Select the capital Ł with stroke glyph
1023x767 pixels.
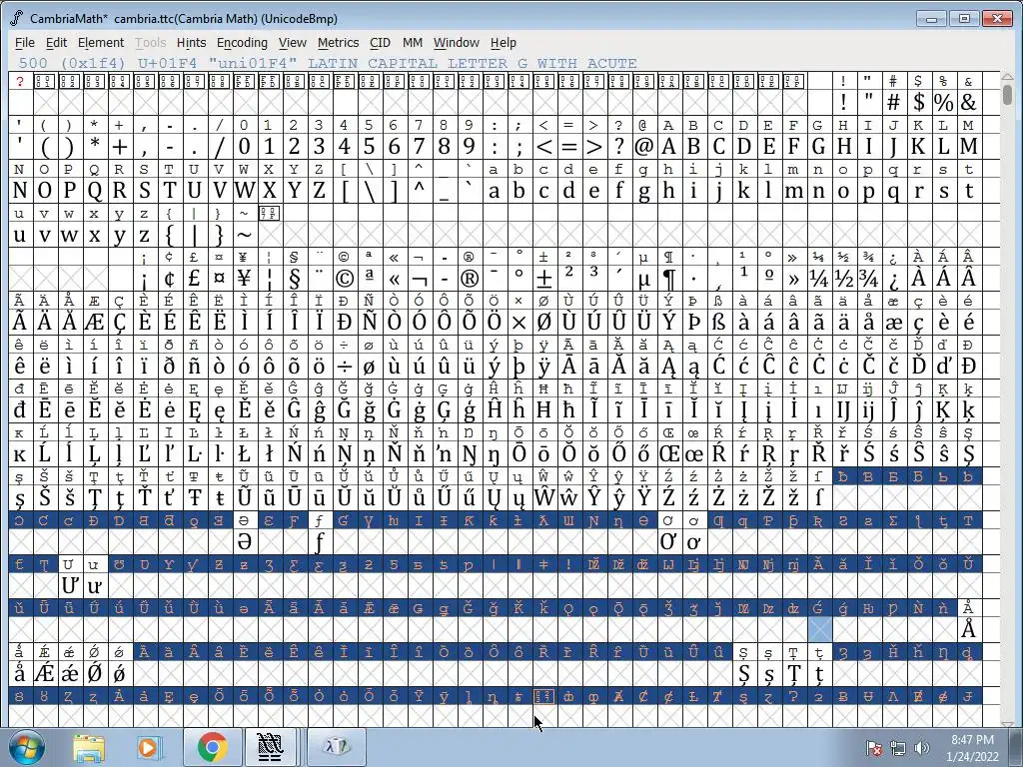(244, 454)
